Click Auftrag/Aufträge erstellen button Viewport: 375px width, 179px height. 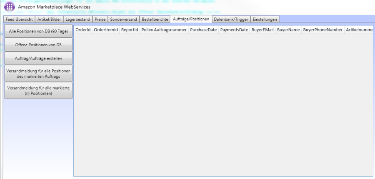[x=38, y=58]
